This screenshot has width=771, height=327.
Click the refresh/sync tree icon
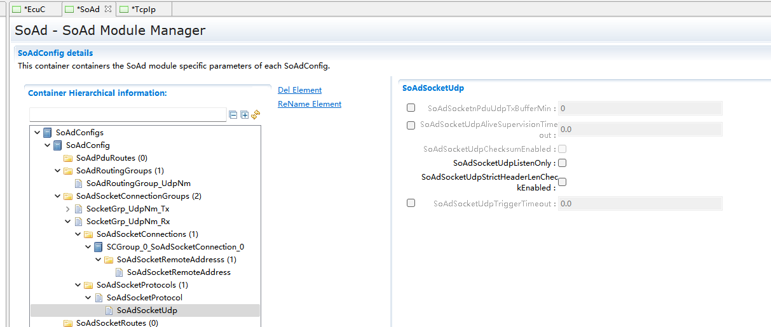[256, 115]
